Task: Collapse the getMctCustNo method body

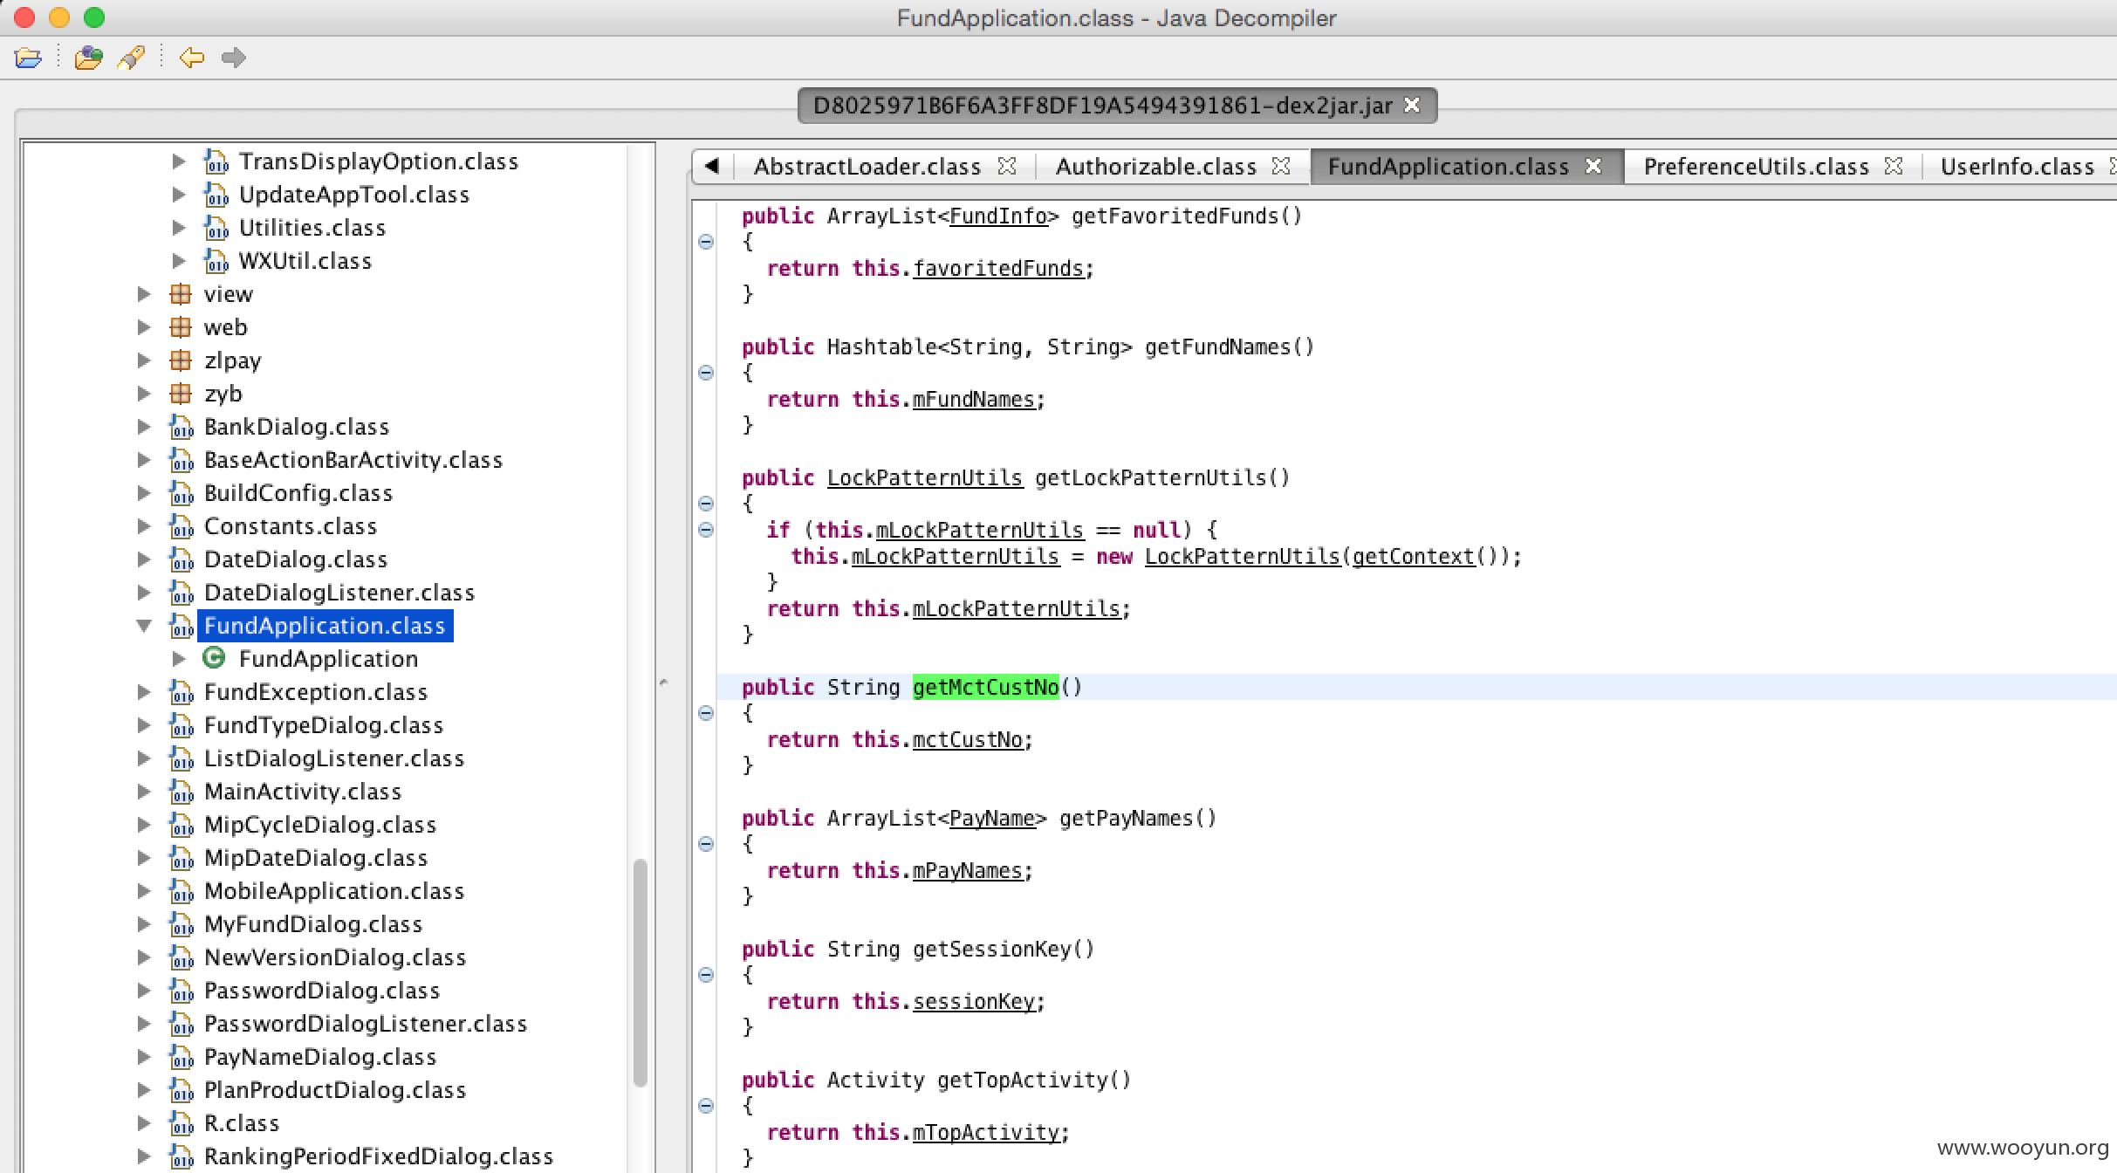Action: pos(706,713)
